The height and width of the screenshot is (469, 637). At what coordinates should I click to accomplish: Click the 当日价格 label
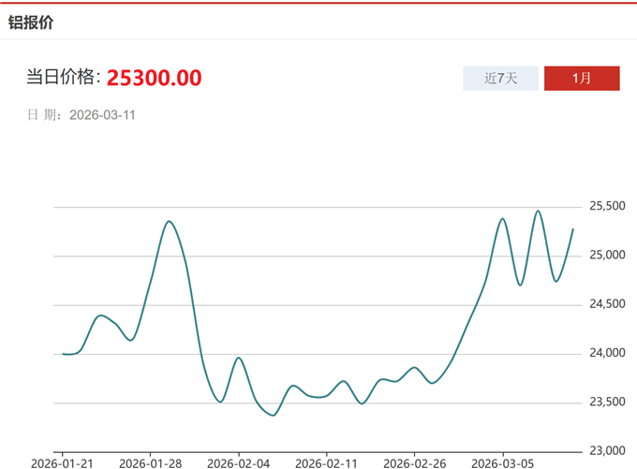[x=62, y=78]
